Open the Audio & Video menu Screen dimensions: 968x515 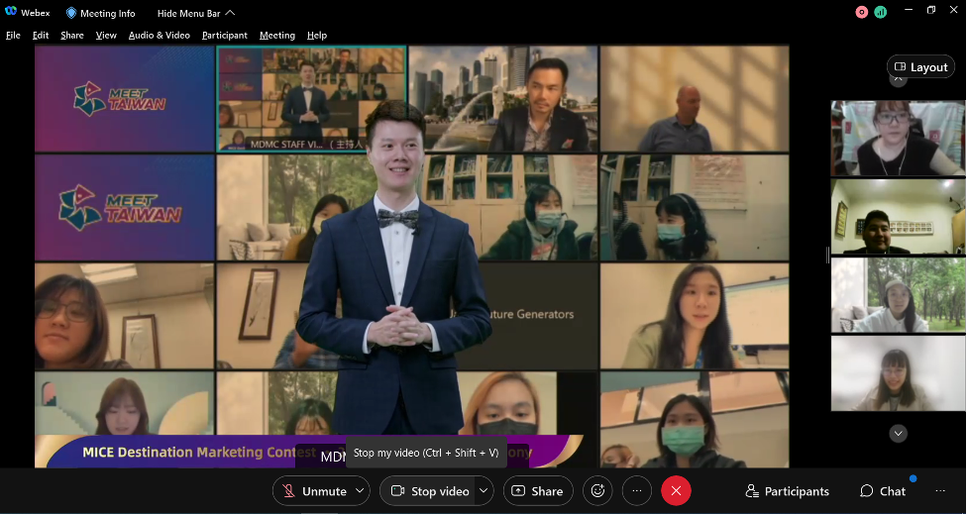159,36
